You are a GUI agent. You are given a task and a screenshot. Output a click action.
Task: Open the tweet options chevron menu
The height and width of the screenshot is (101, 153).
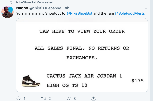pyautogui.click(x=146, y=8)
